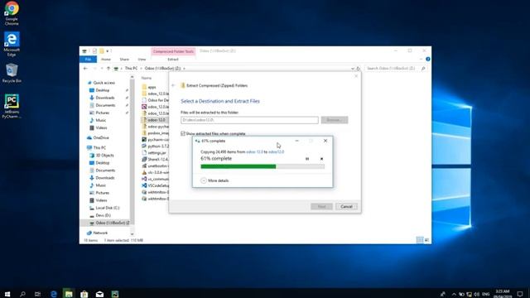Go up one folder level in Explorer
530x298 pixels.
[x=108, y=68]
